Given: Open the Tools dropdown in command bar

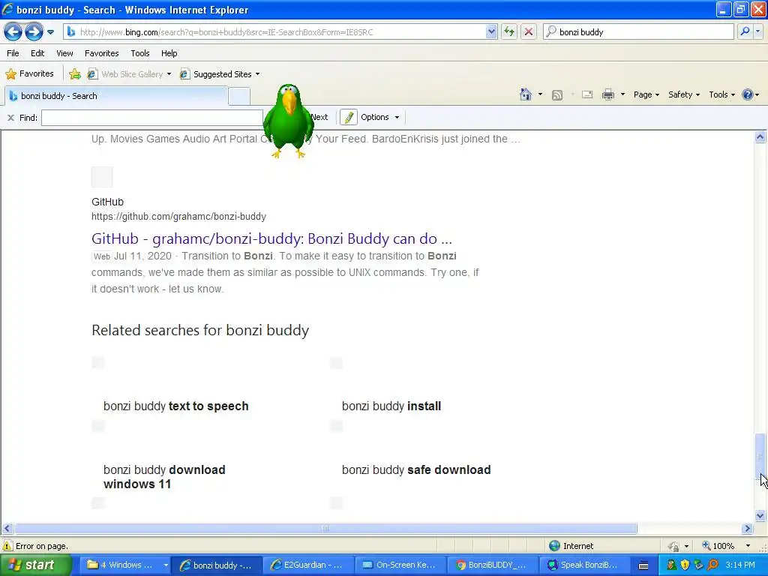Looking at the screenshot, I should [722, 94].
